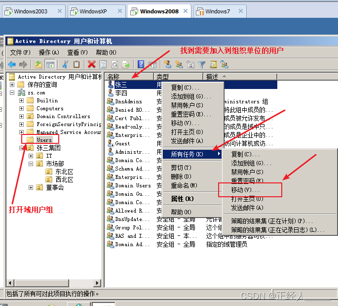Image resolution: width=338 pixels, height=306 pixels.
Task: Click tree pane scrollbar left arrow
Action: [10, 283]
